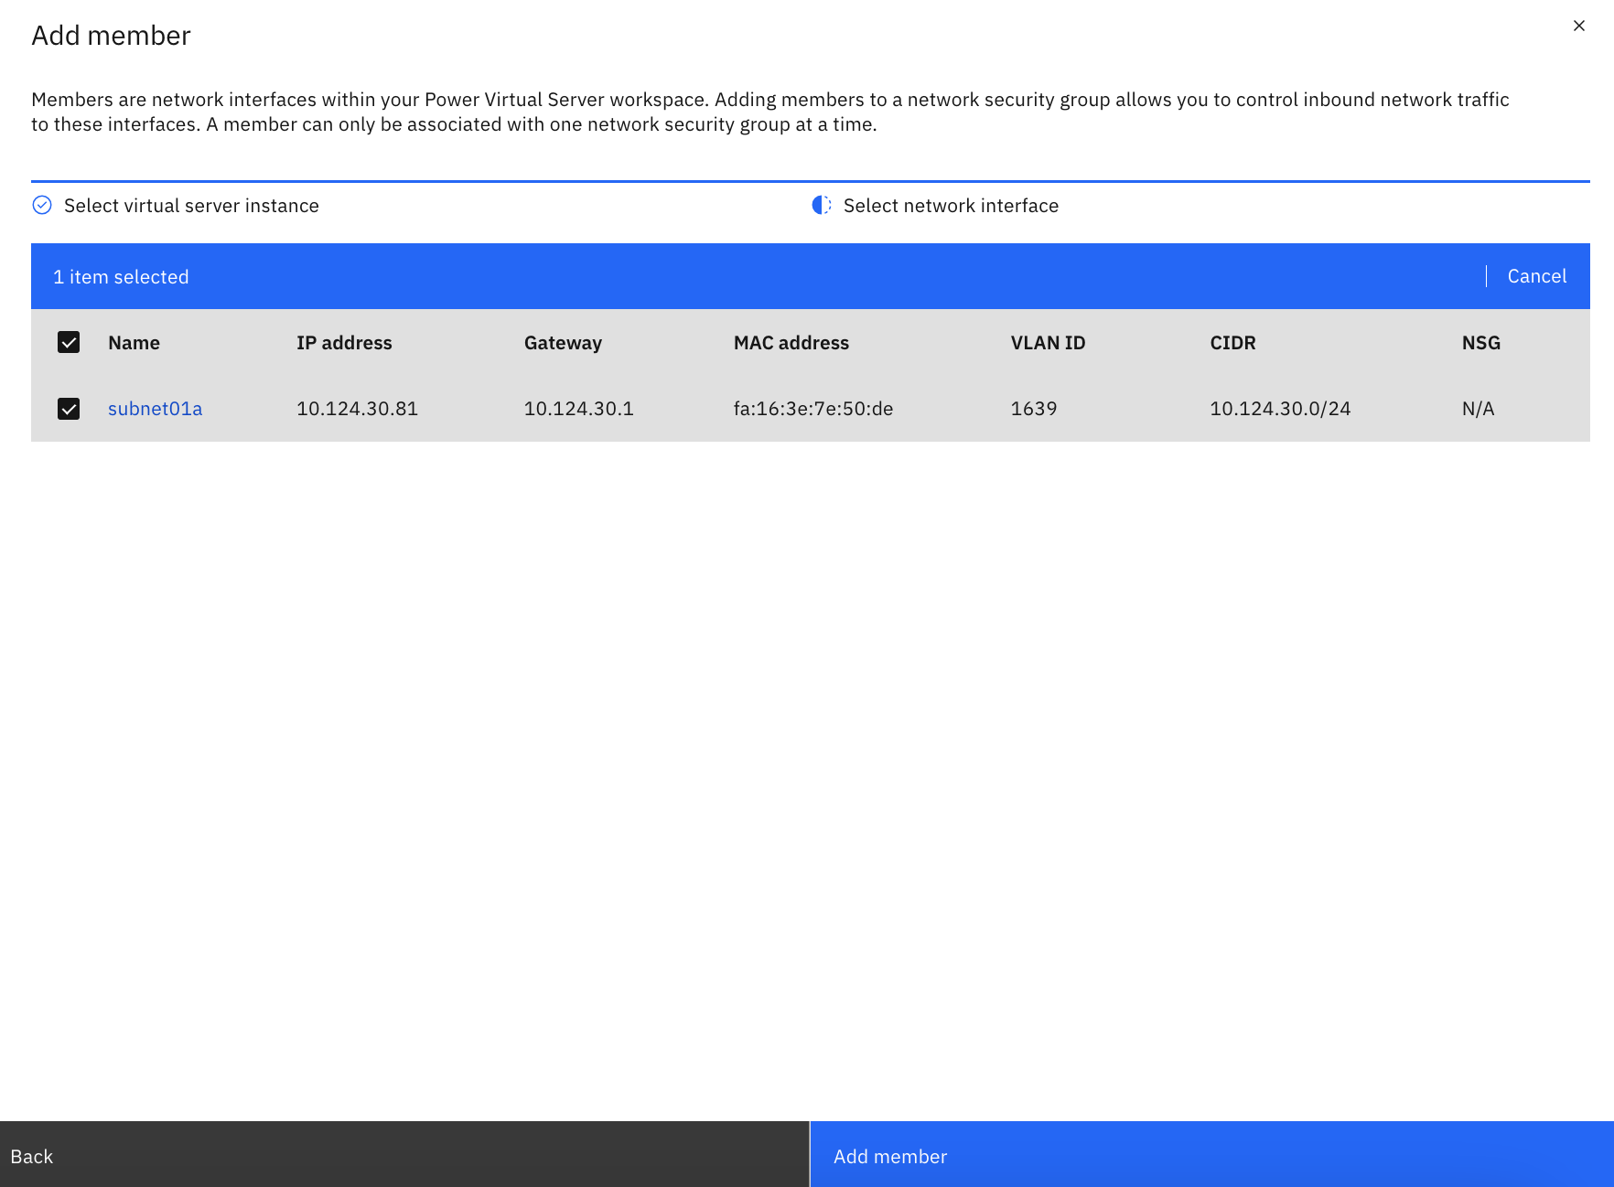Click the Gateway column header
The width and height of the screenshot is (1614, 1187).
(x=563, y=343)
